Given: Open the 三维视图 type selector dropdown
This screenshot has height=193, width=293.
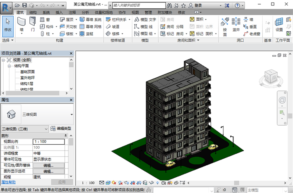Looking at the screenshot, I should point(72,114).
